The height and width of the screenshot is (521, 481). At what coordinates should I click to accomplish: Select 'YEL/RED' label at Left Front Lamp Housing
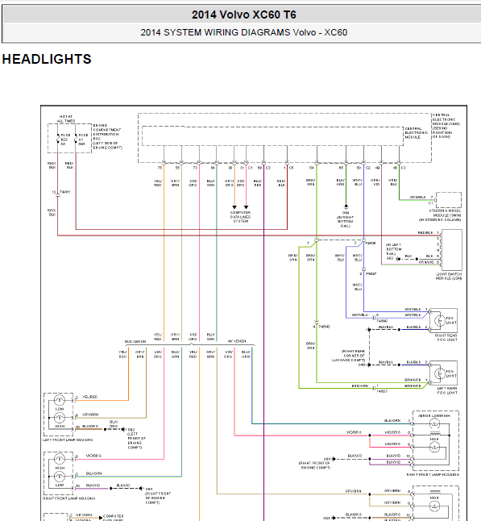tap(89, 397)
